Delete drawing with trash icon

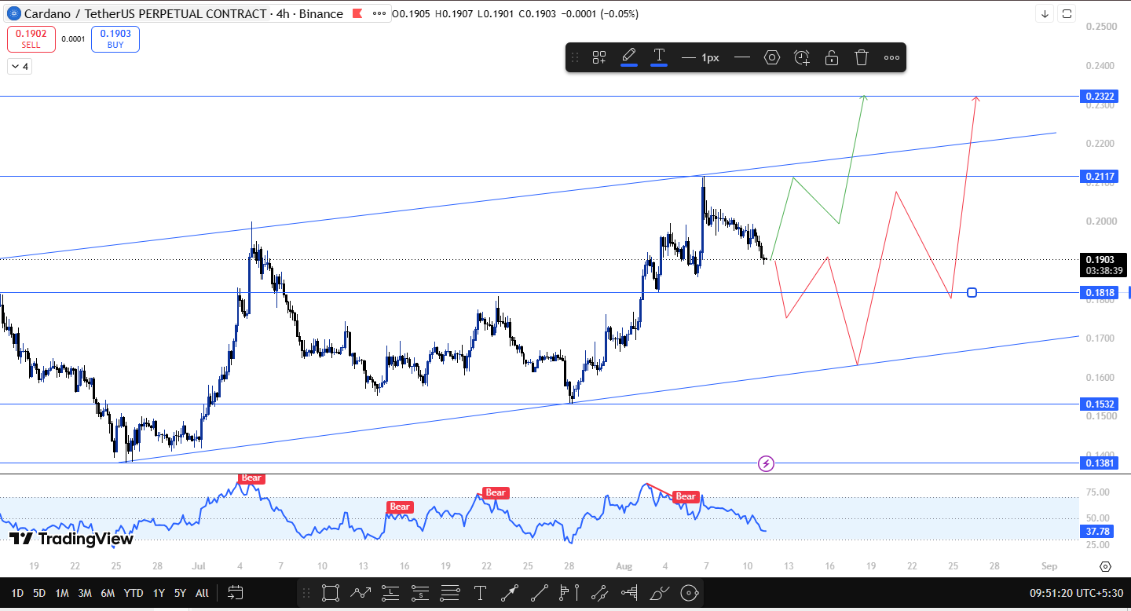point(862,57)
